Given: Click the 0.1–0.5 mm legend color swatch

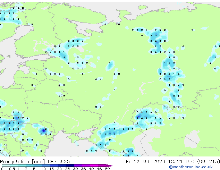Looking at the screenshot, I should click(6, 165).
